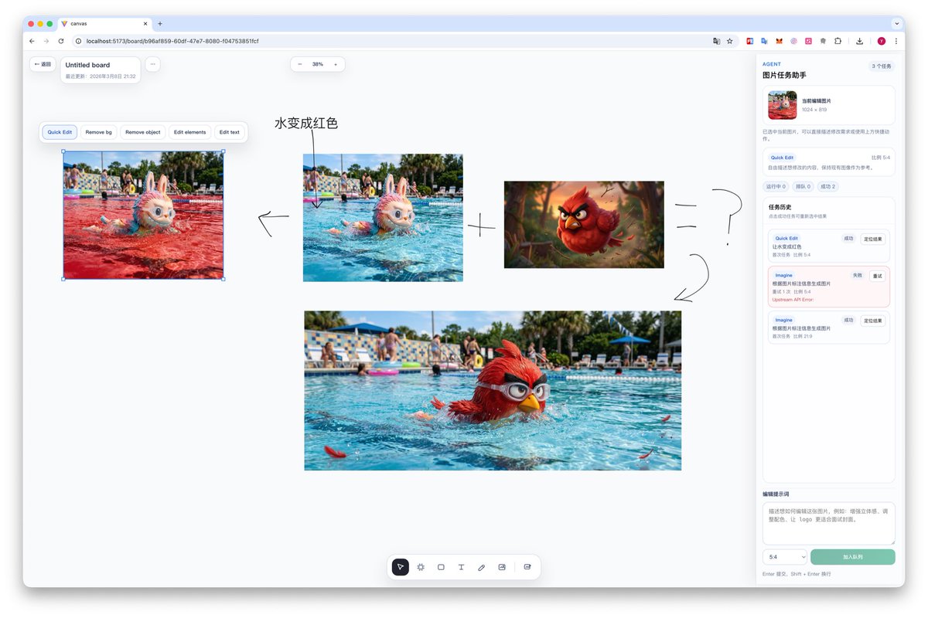Click the 成功 2 status chip
928x618 pixels.
pyautogui.click(x=828, y=186)
